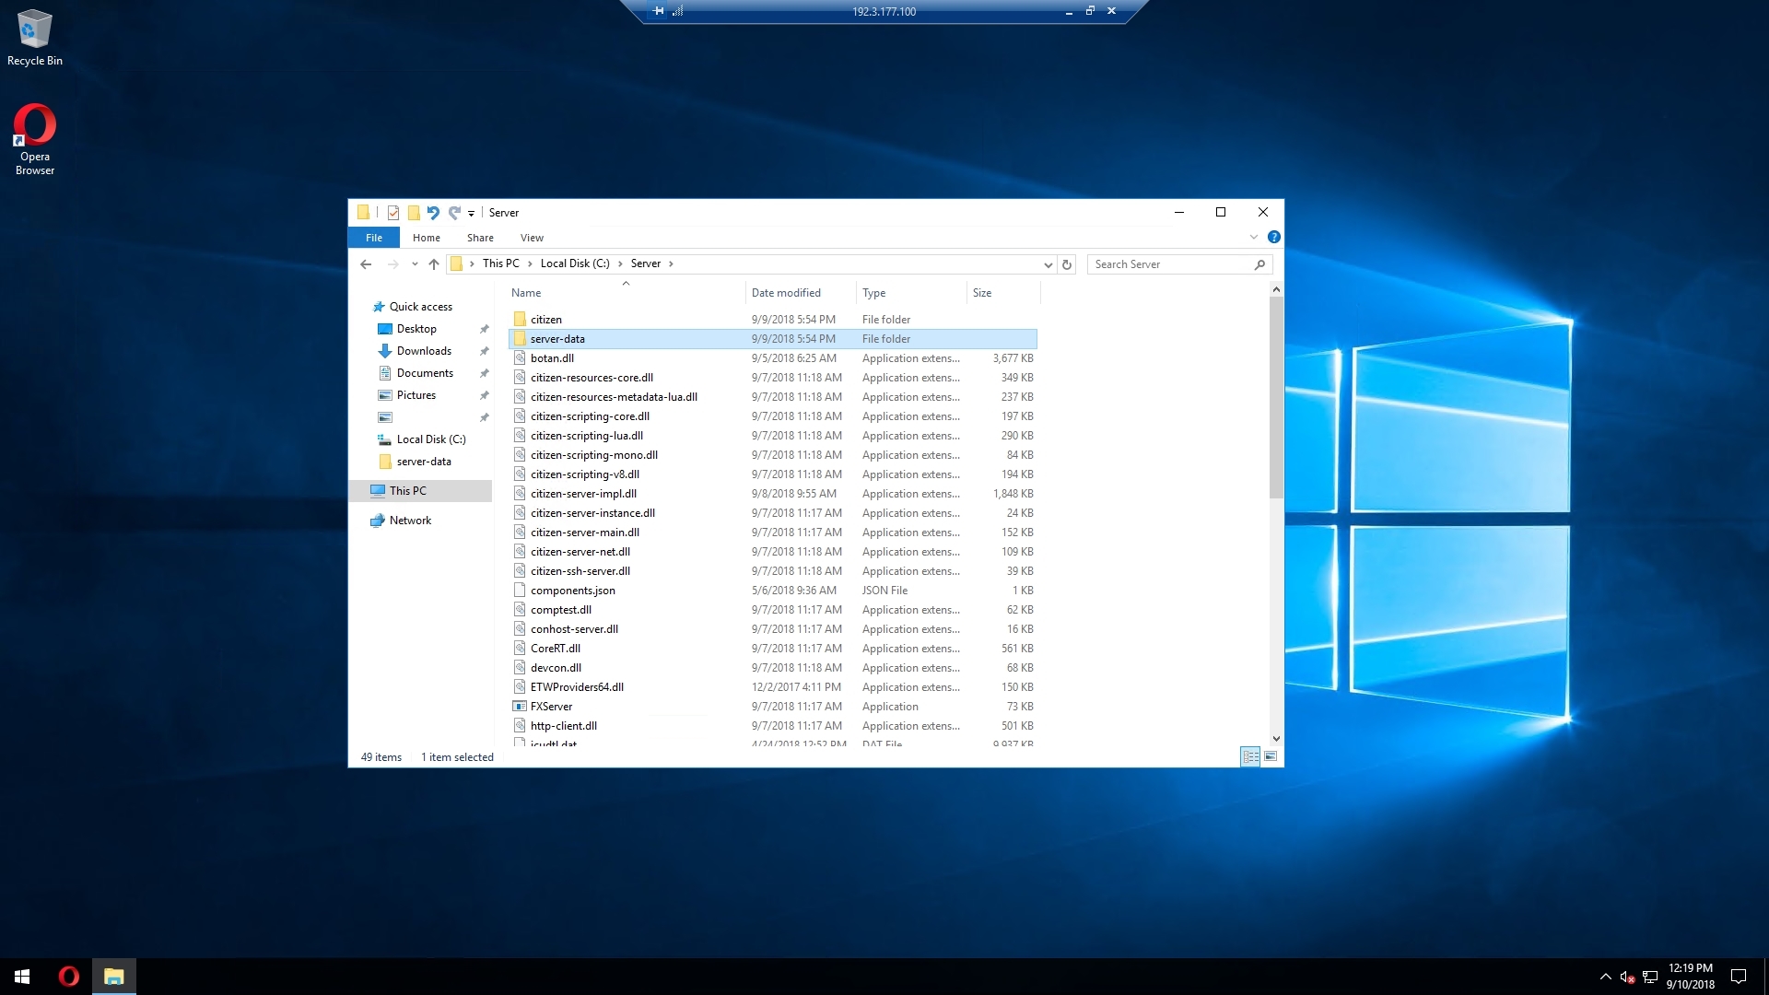Click the Back navigation arrow
Screen dimensions: 1769x995
coord(366,264)
